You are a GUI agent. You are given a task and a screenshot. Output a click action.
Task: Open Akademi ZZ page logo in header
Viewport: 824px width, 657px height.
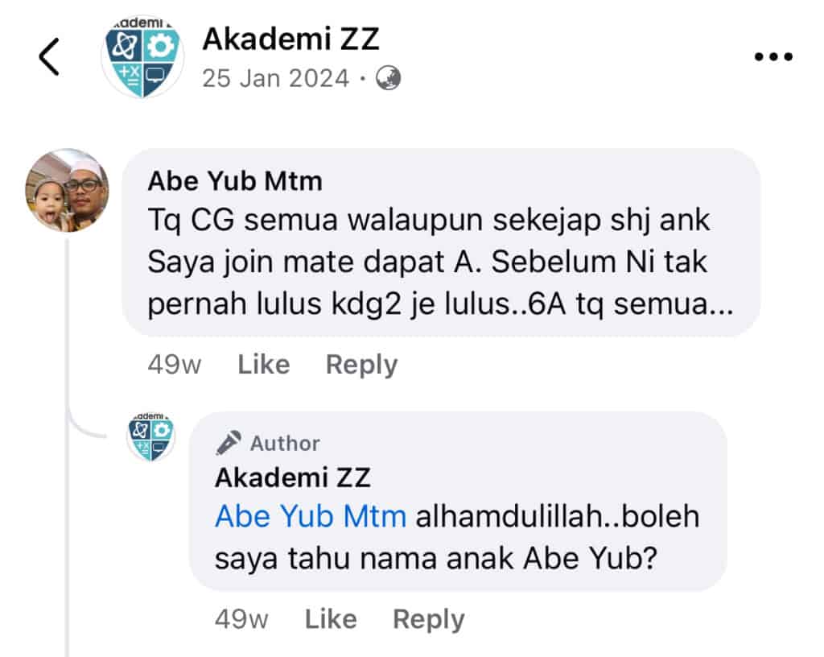(x=142, y=57)
